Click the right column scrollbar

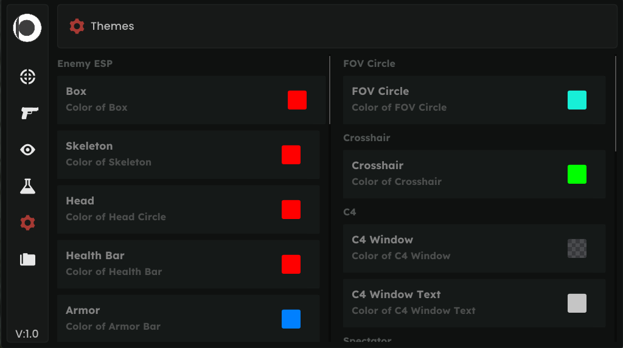(616, 103)
